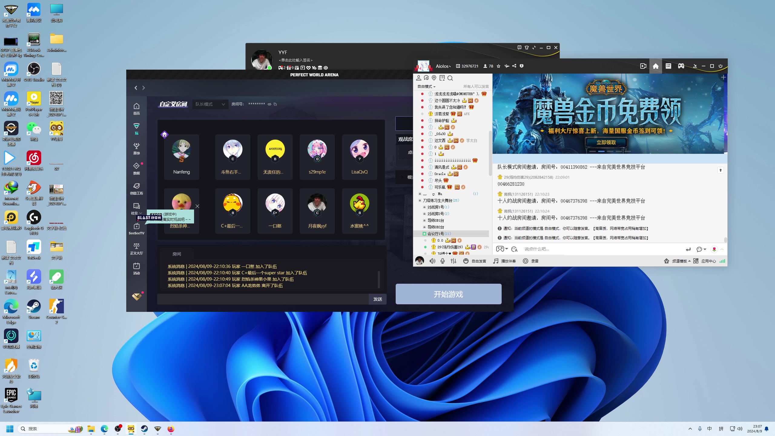The height and width of the screenshot is (436, 775).
Task: Open 数据 stats sidebar item
Action: tap(137, 169)
